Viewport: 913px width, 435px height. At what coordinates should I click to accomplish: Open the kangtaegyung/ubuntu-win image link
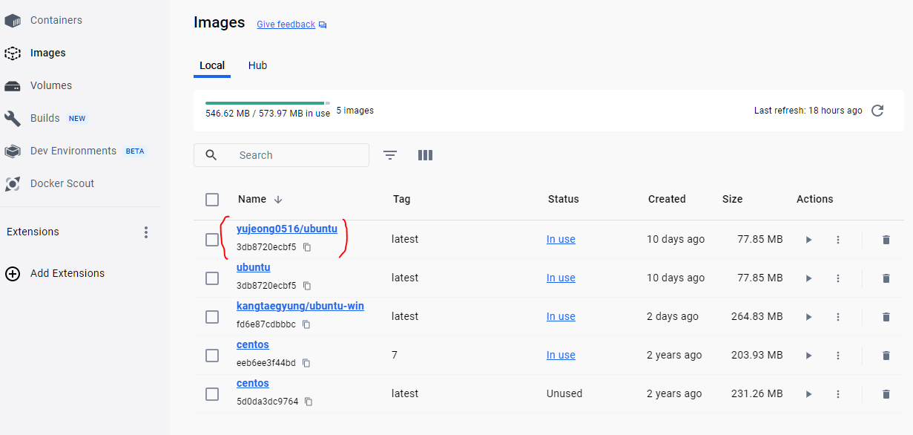300,306
